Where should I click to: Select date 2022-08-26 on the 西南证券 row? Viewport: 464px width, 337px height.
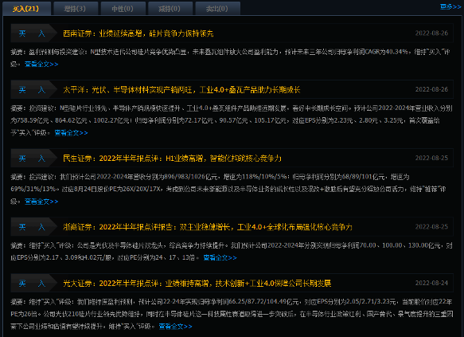(431, 33)
